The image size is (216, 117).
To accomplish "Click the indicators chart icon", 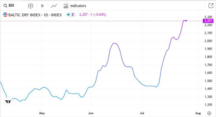I will click(66, 6).
